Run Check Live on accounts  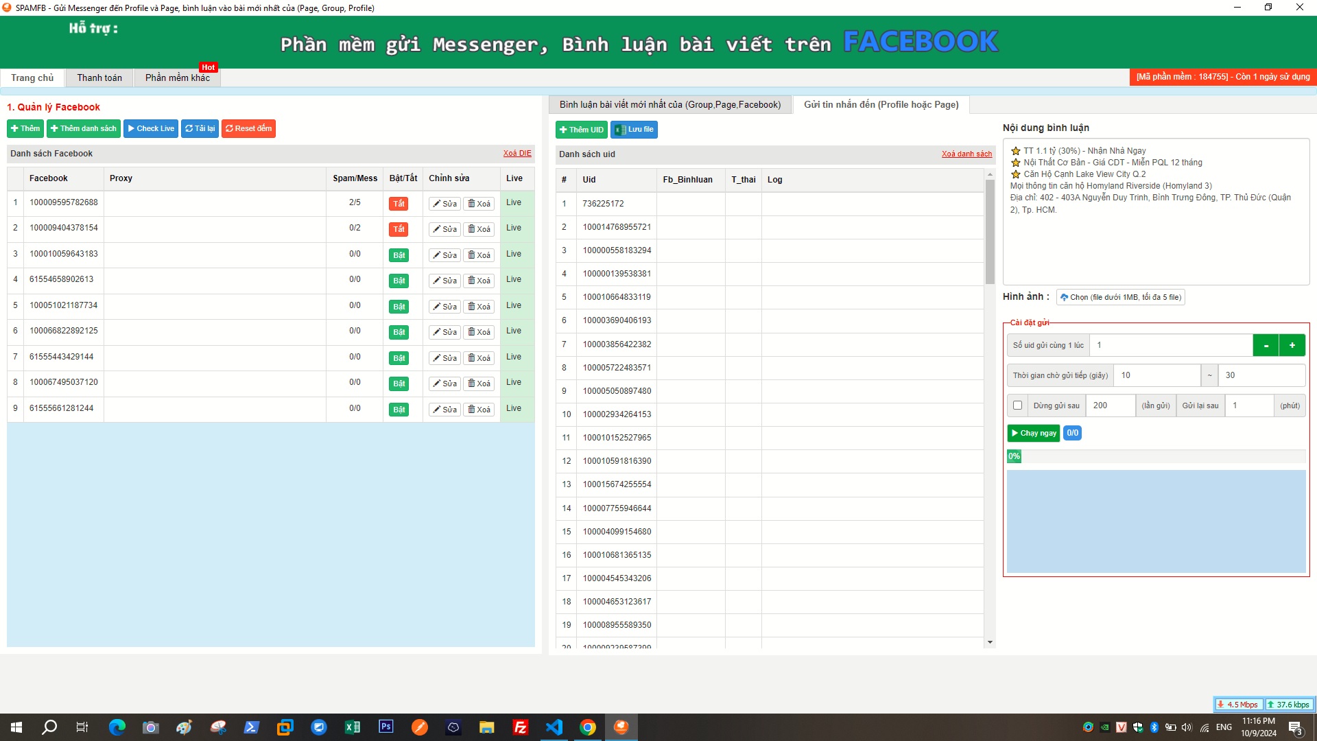click(151, 128)
